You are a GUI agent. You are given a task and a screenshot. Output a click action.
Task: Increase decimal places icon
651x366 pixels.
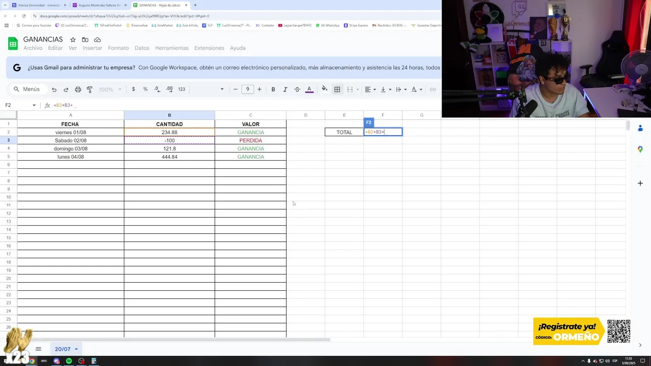point(169,89)
